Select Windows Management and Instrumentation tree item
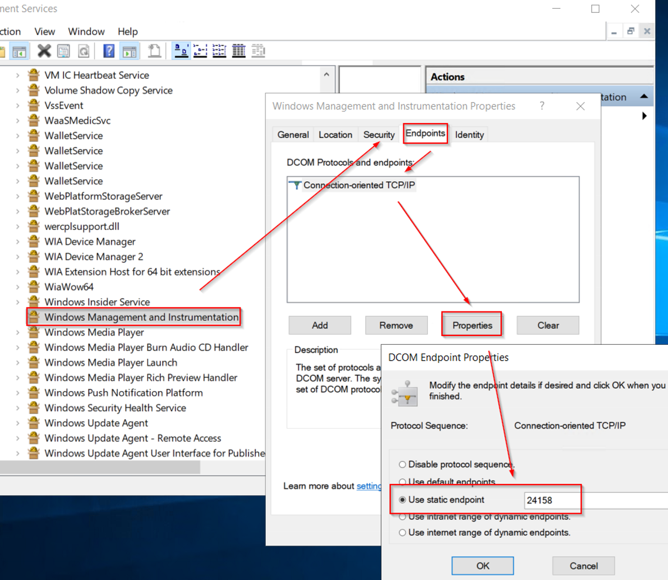The height and width of the screenshot is (580, 668). 141,317
